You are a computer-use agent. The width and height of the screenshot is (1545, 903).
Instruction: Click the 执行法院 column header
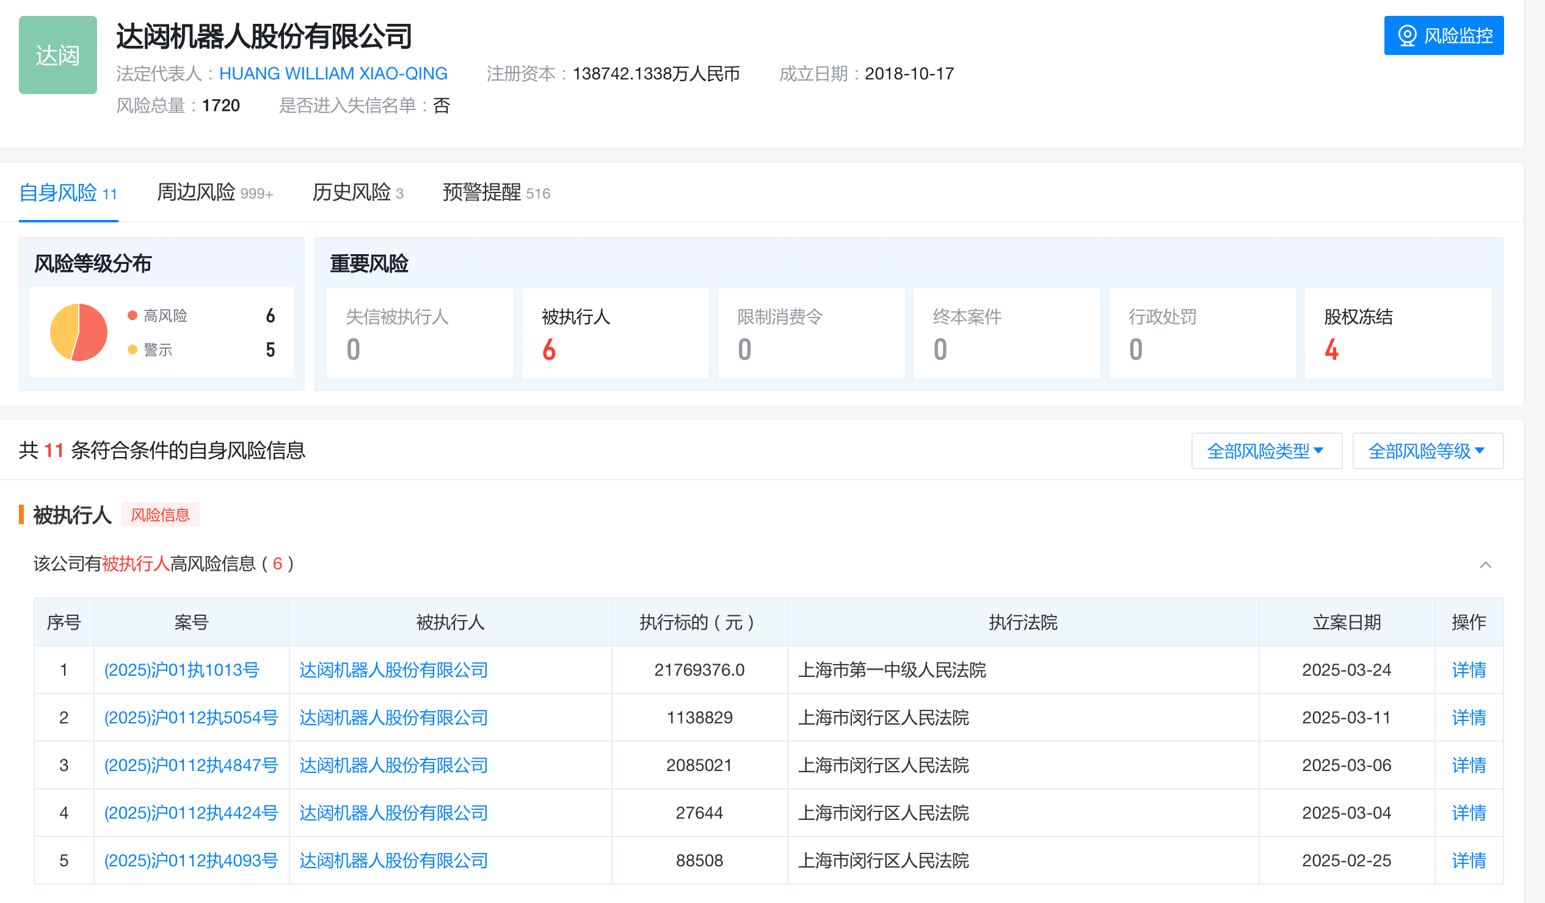[1023, 623]
